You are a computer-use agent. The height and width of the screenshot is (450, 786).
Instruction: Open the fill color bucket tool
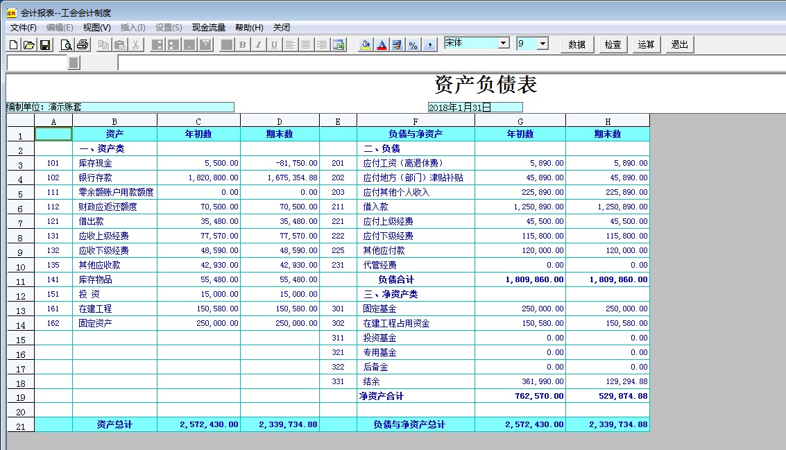[366, 44]
